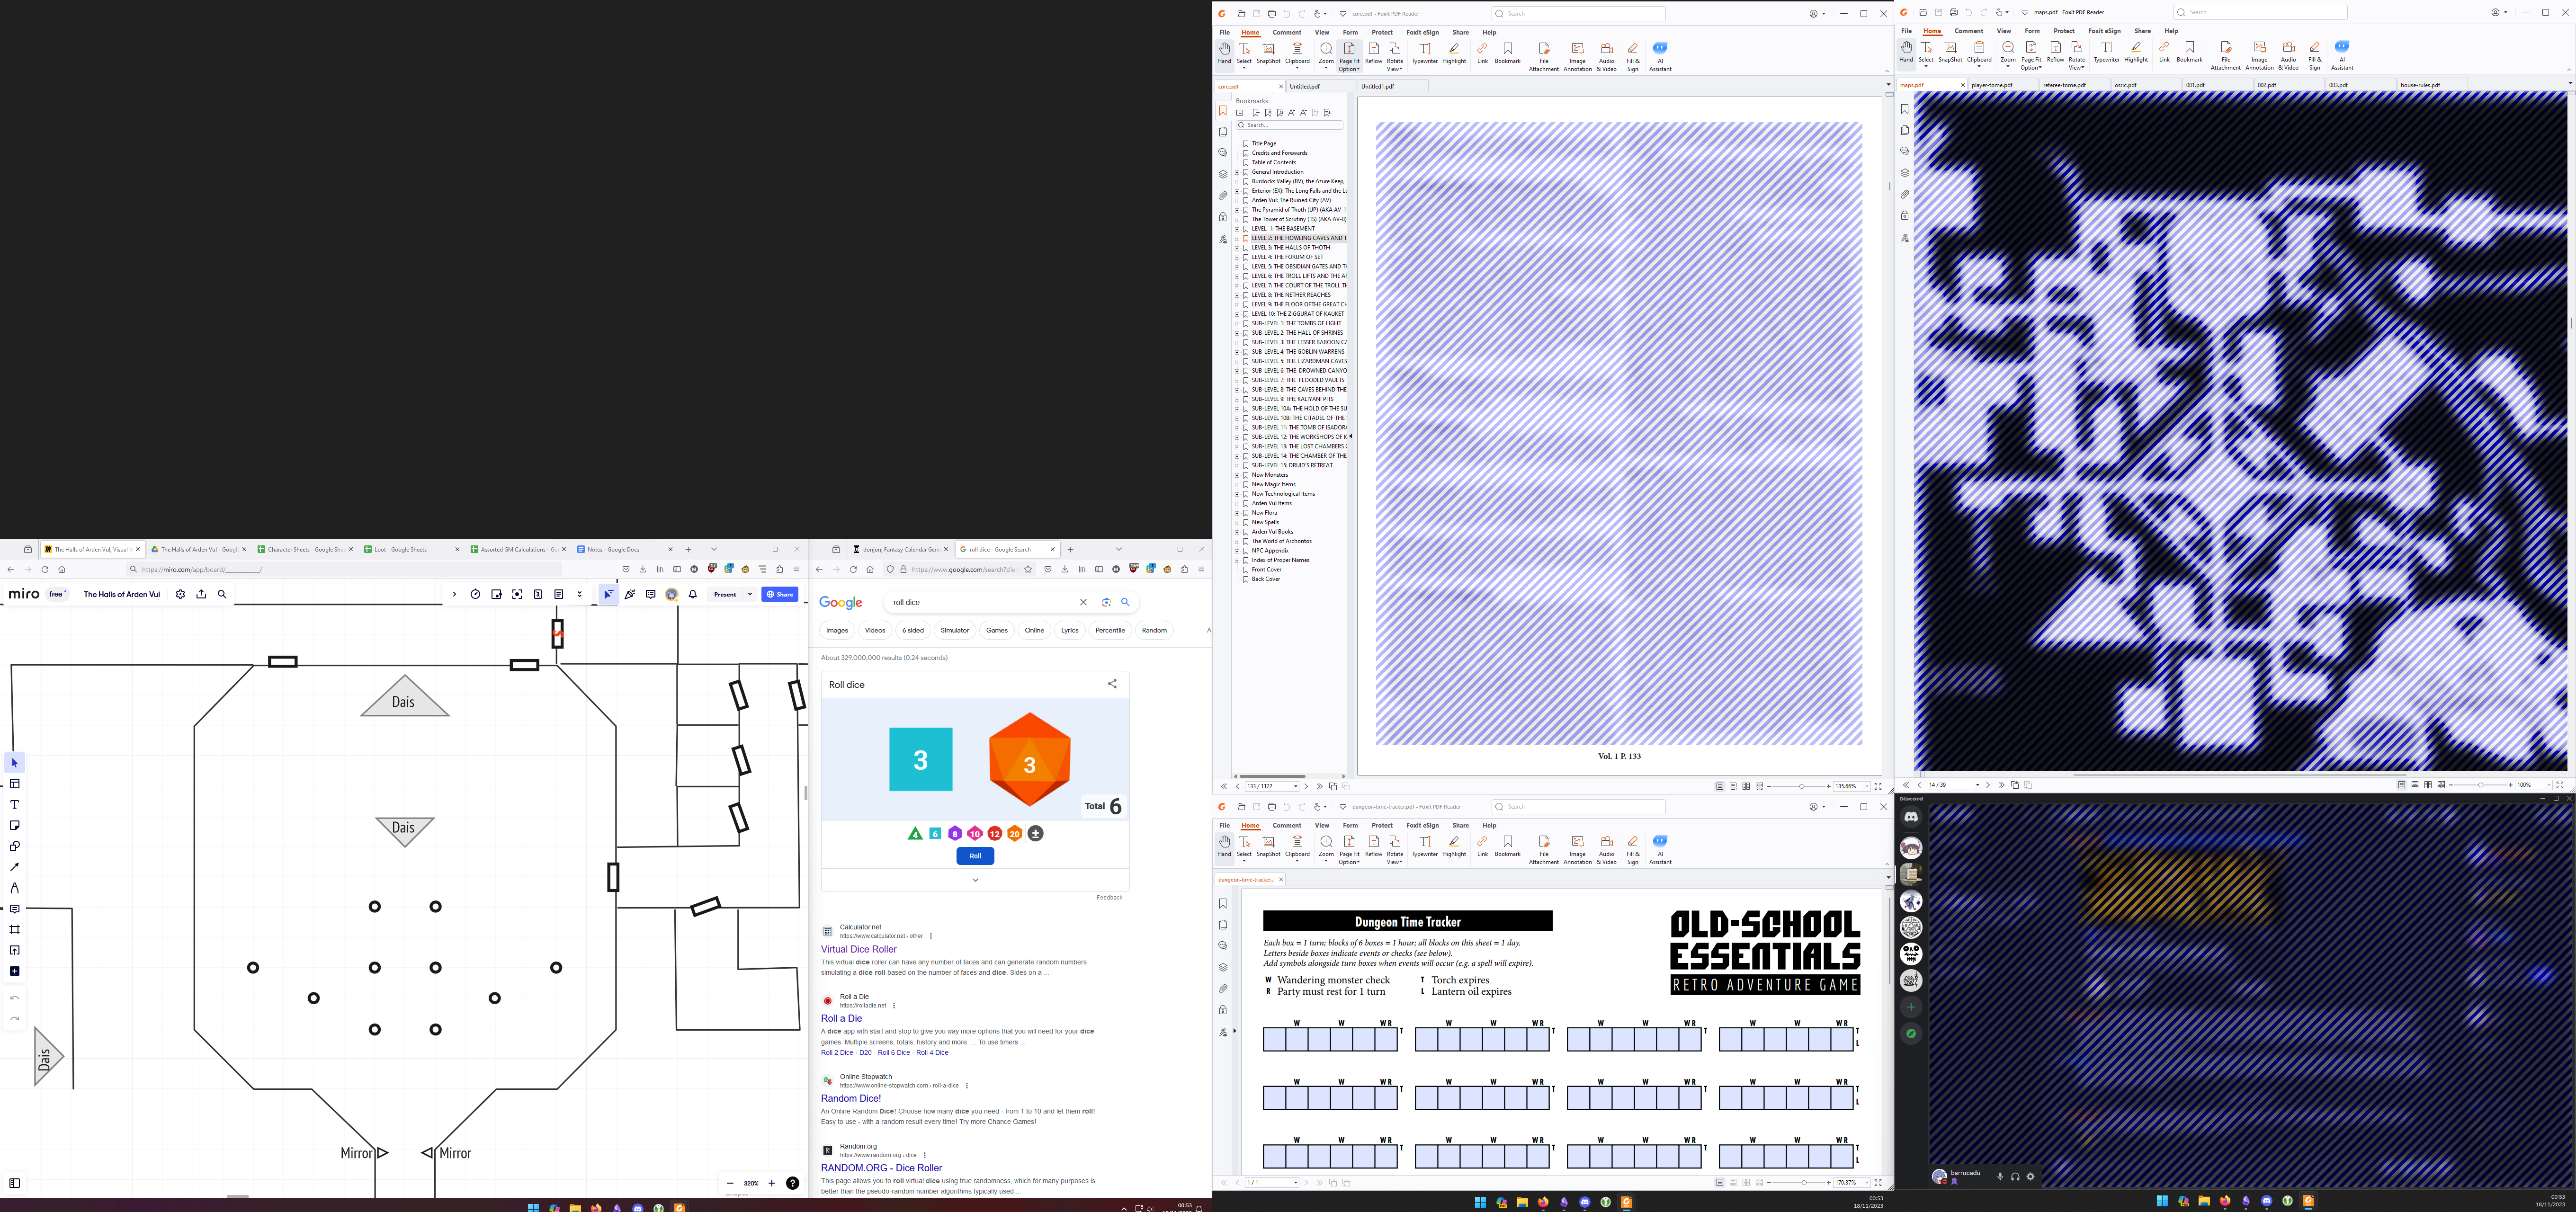Screen dimensions: 2576x1212
Task: Toggle Discord deafen headphones
Action: (2015, 1176)
